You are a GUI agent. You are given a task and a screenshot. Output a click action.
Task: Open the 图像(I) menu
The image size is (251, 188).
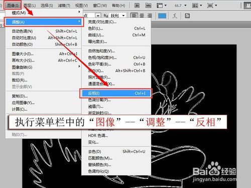point(13,6)
